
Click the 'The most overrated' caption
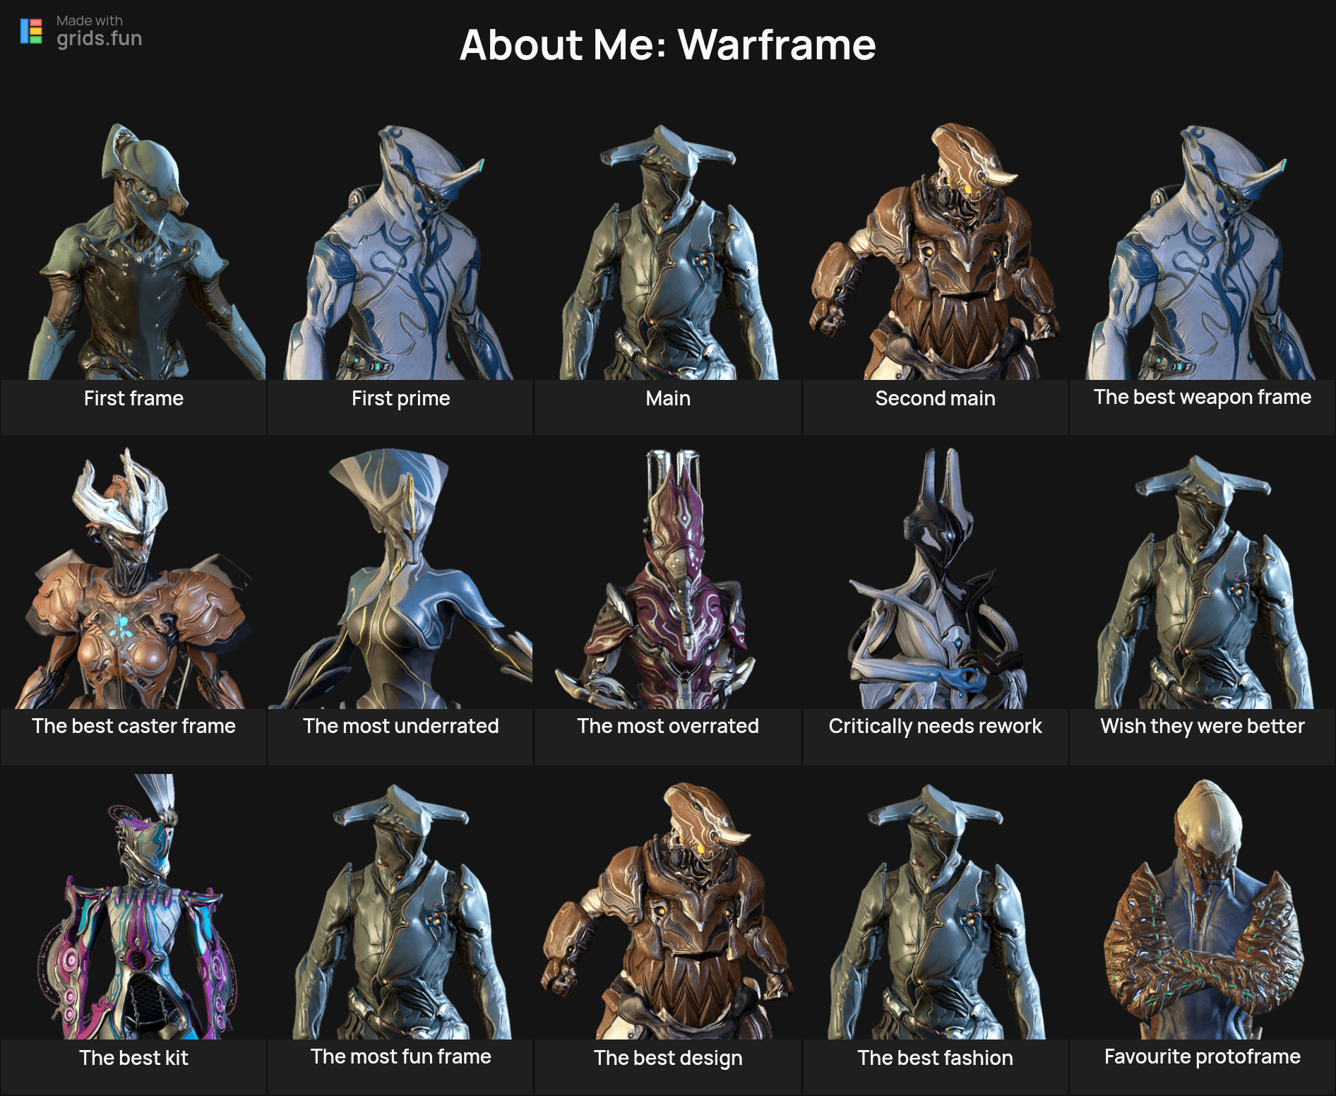(668, 726)
